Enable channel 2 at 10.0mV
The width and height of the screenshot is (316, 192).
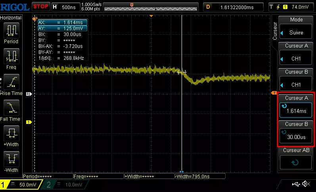click(65, 185)
